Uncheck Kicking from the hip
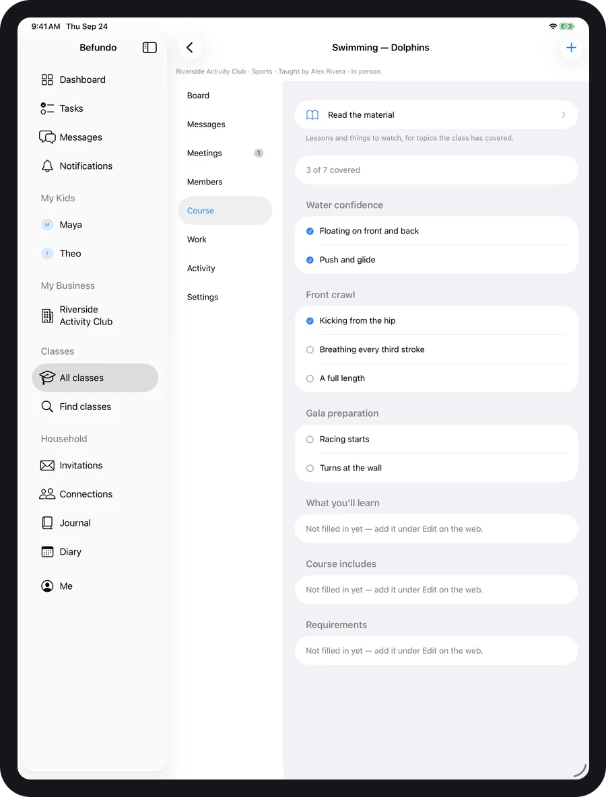 [x=310, y=321]
